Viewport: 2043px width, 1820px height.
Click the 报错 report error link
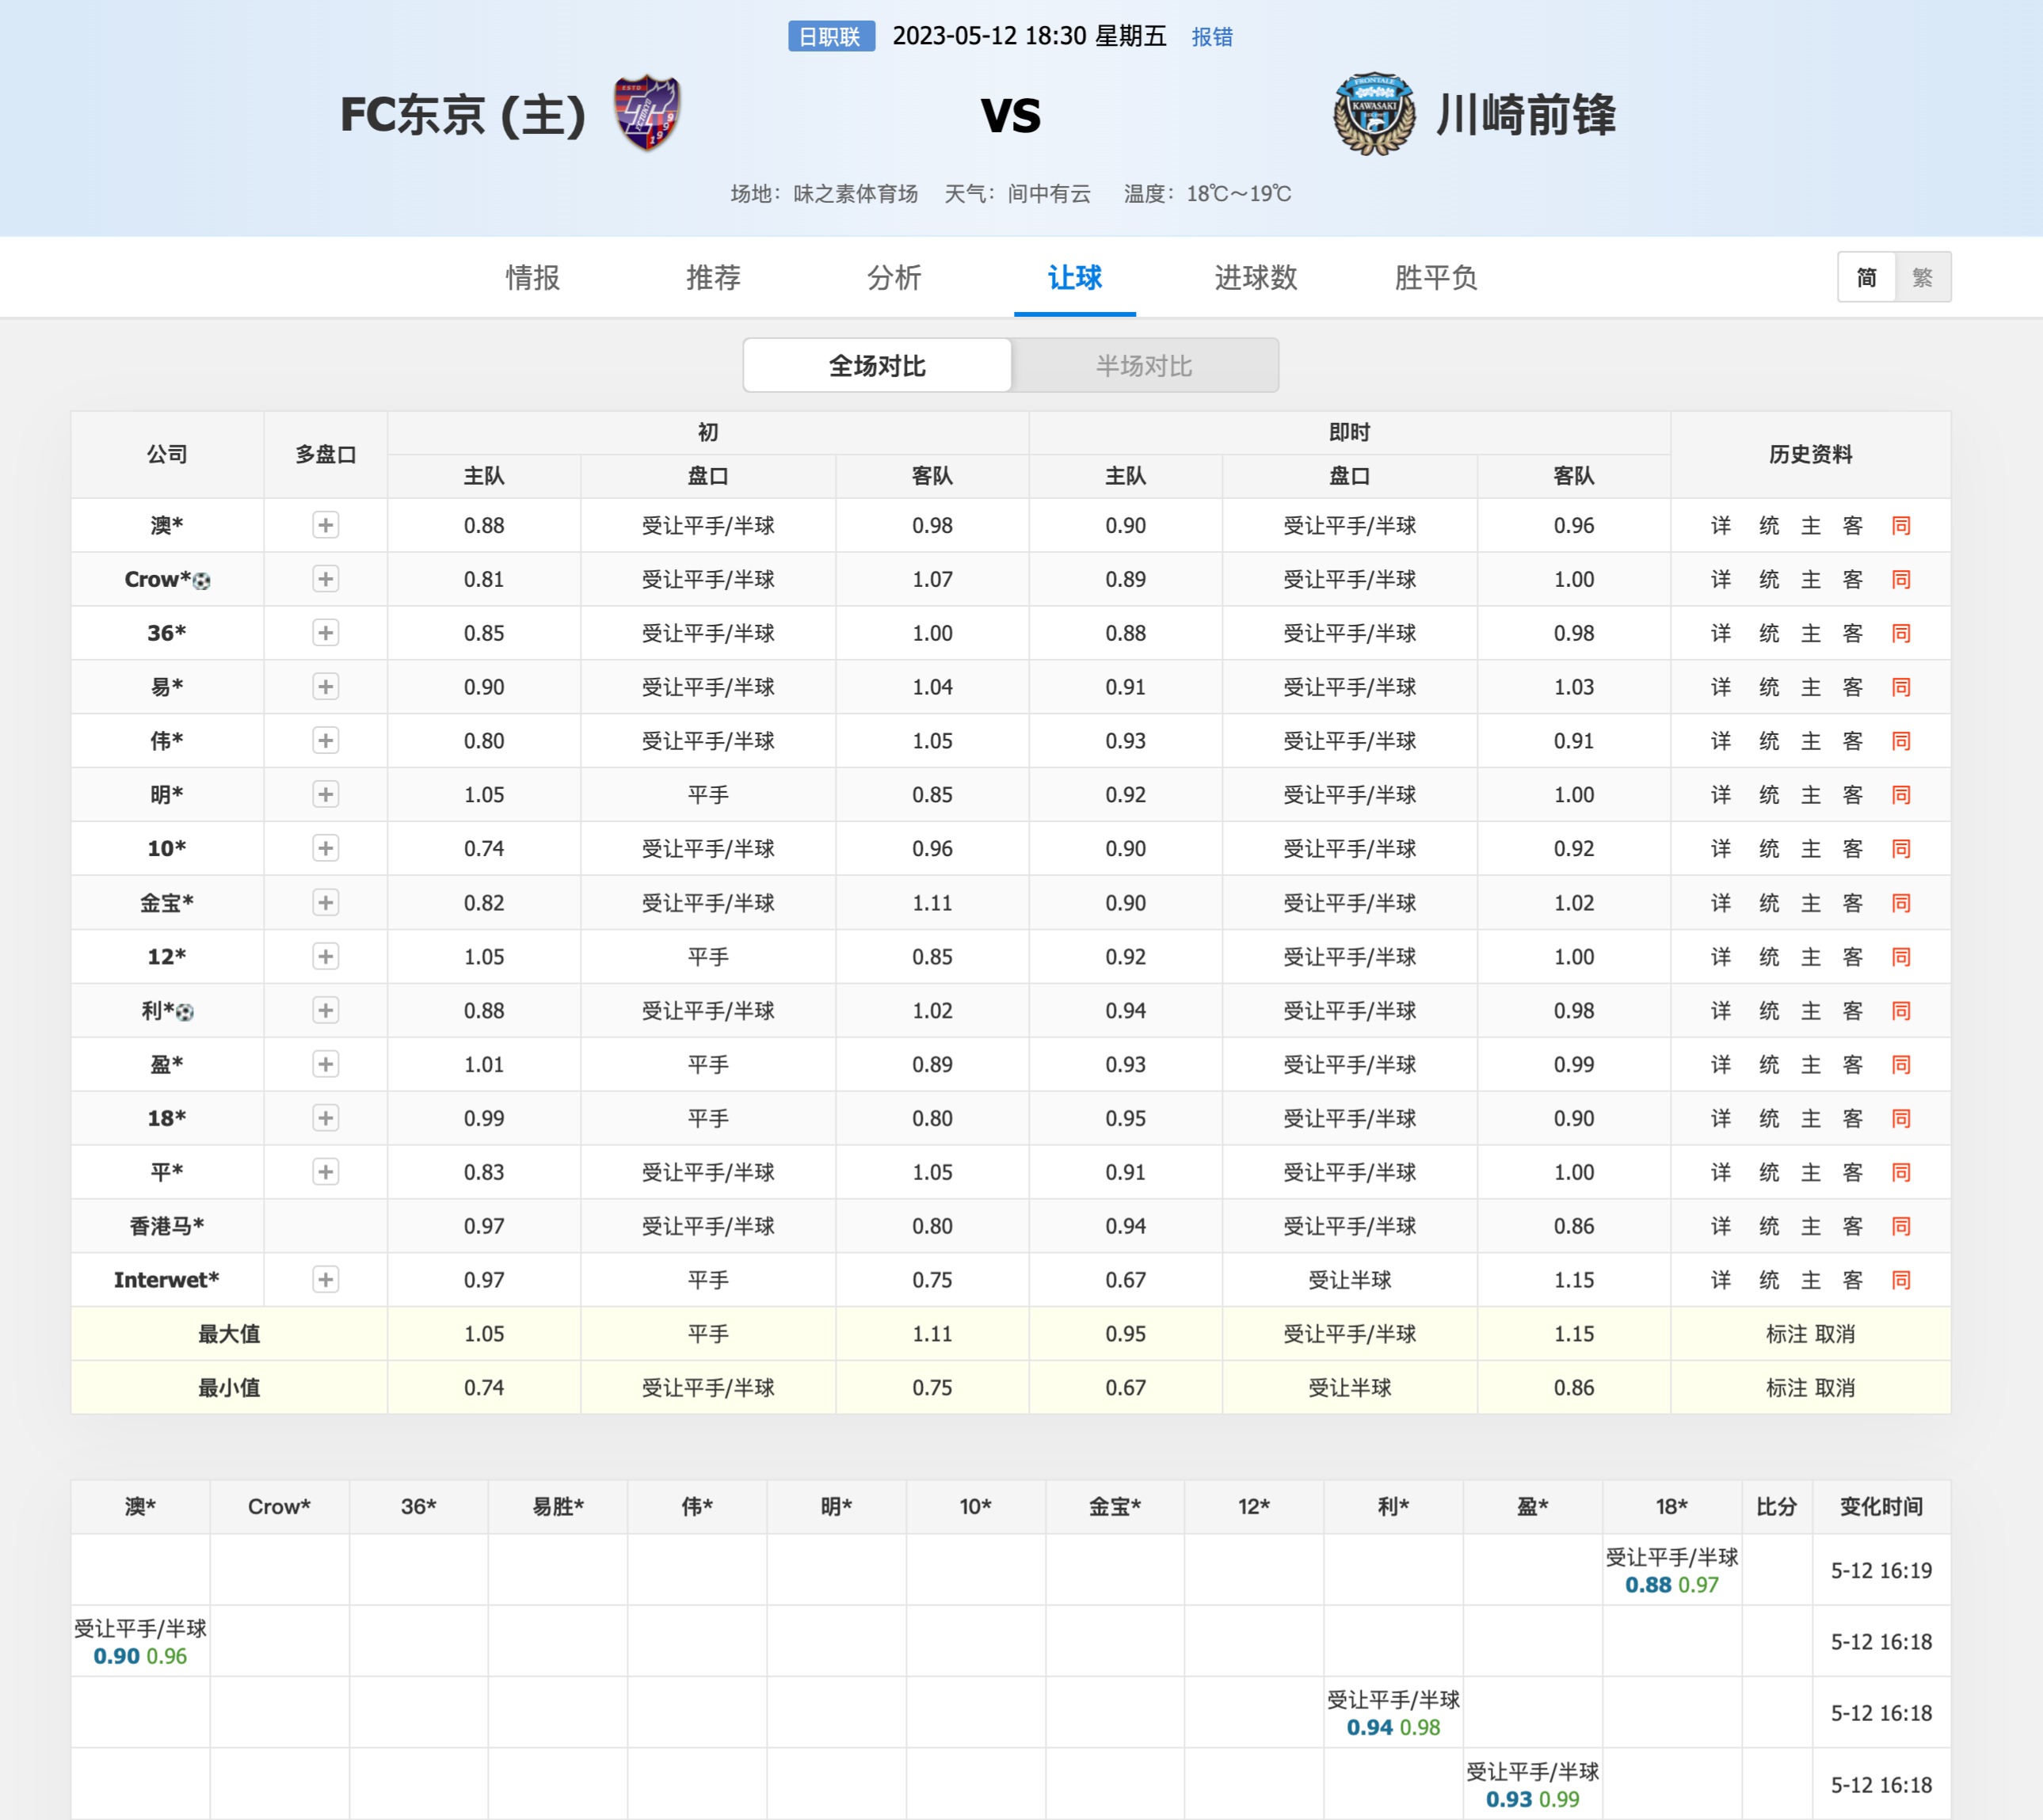tap(1212, 37)
